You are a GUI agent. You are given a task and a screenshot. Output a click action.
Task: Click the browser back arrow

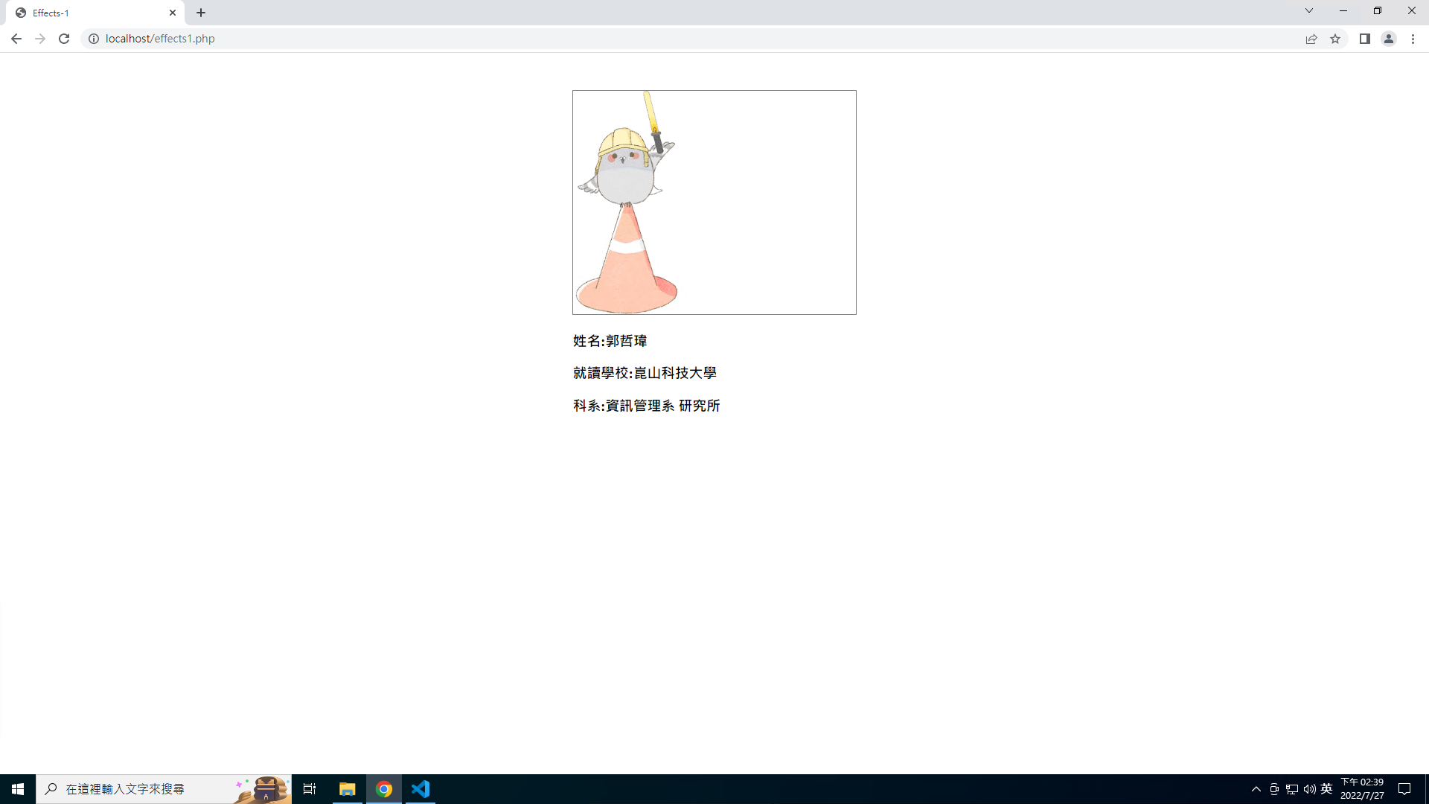16,39
